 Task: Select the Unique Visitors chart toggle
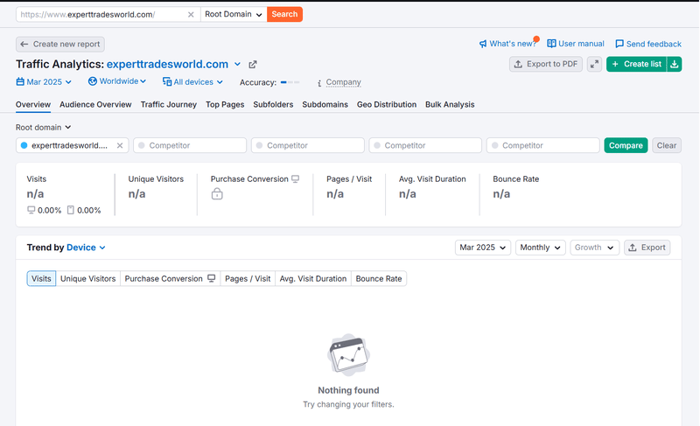tap(88, 279)
